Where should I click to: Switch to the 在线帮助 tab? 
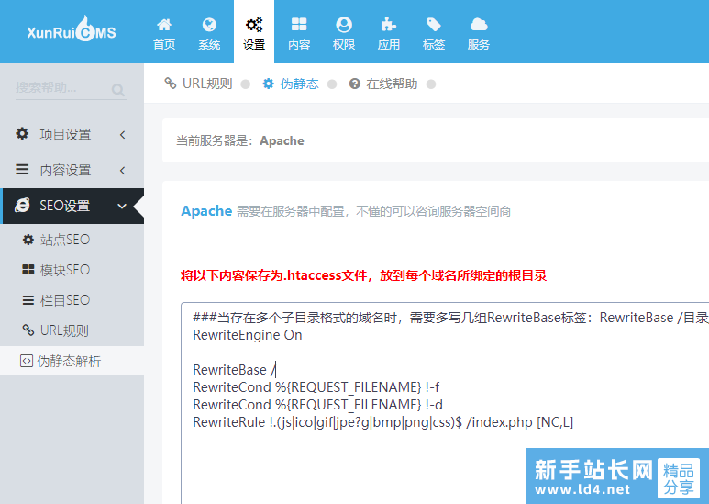[x=383, y=84]
